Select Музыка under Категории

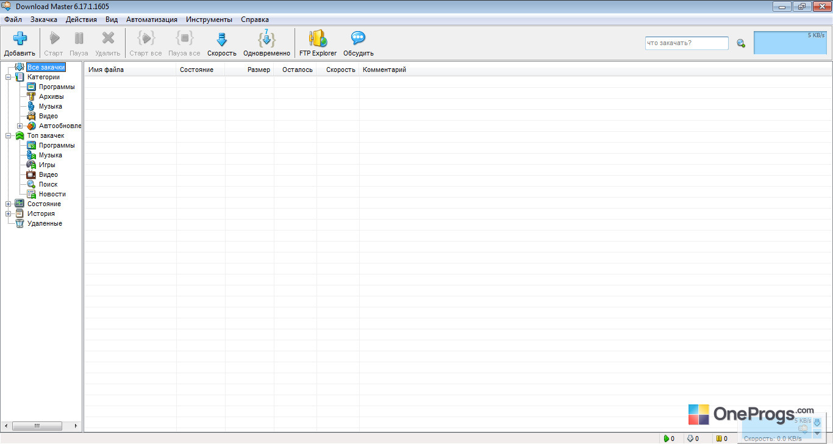coord(51,106)
